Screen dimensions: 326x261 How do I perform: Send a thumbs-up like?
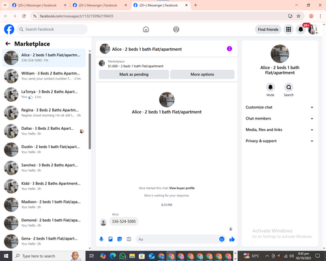pos(232,239)
